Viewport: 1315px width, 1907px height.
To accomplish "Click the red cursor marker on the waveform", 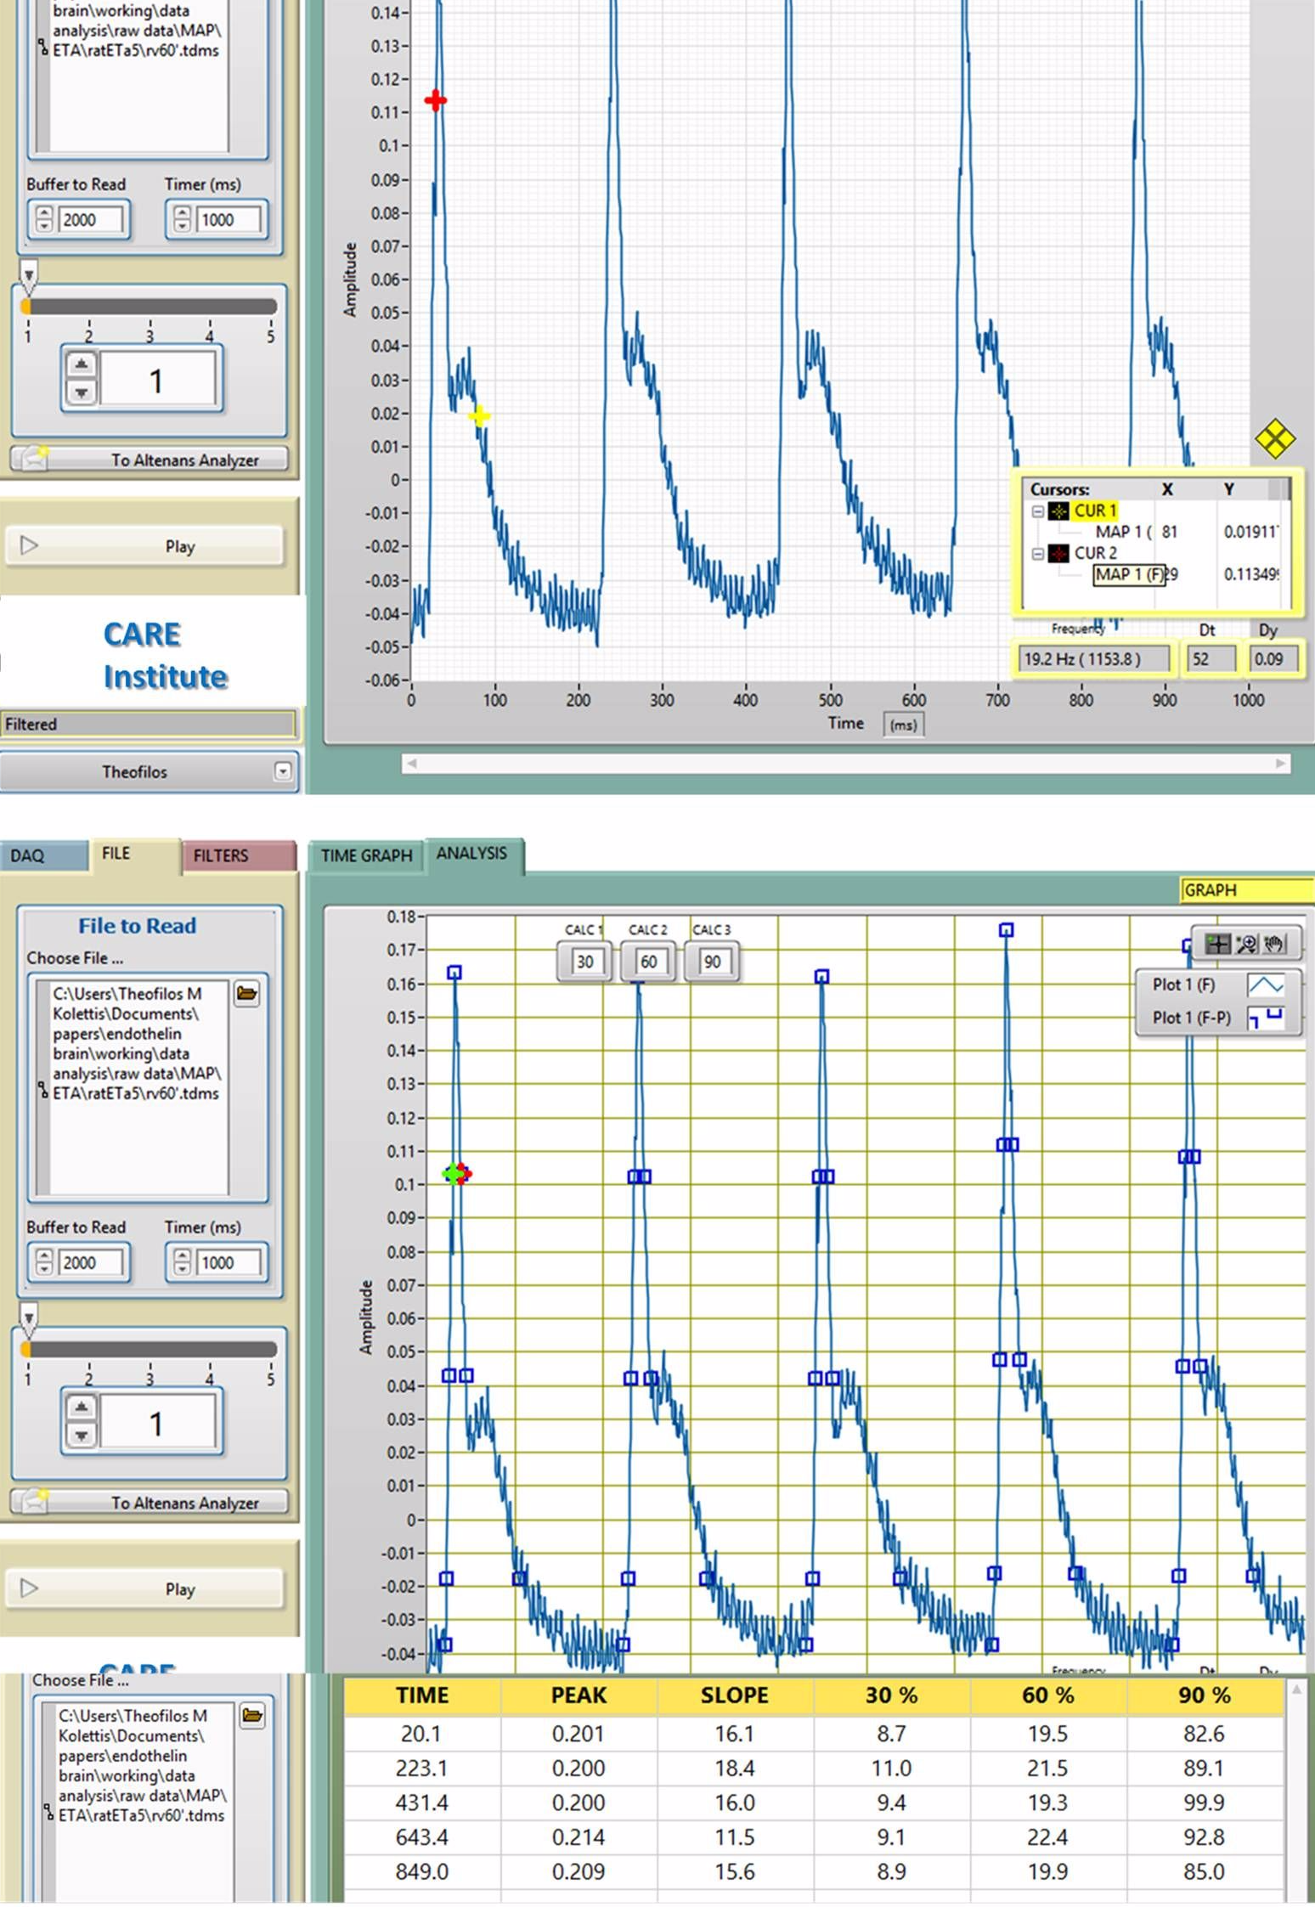I will [435, 100].
